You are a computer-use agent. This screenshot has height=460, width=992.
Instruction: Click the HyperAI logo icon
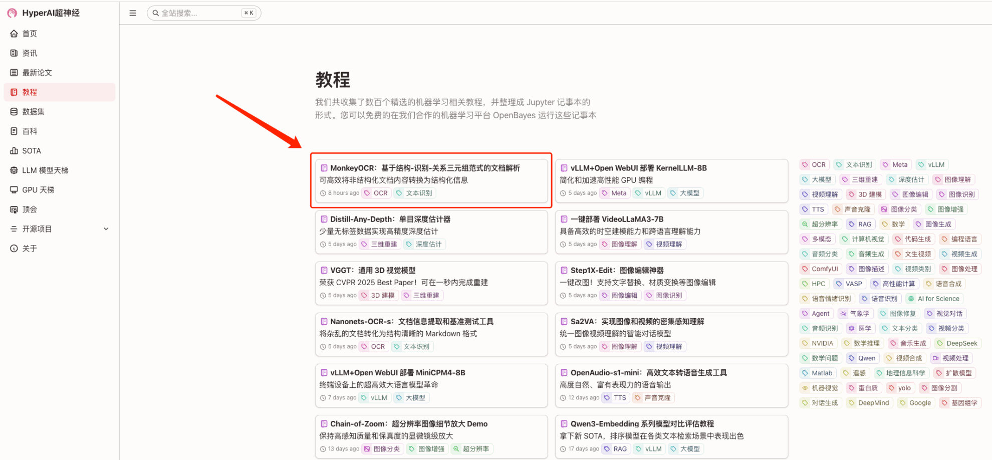tap(12, 13)
